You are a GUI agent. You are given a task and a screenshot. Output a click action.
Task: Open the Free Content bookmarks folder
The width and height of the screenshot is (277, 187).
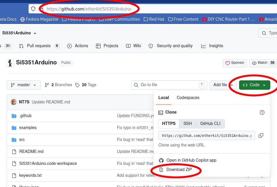pyautogui.click(x=183, y=19)
